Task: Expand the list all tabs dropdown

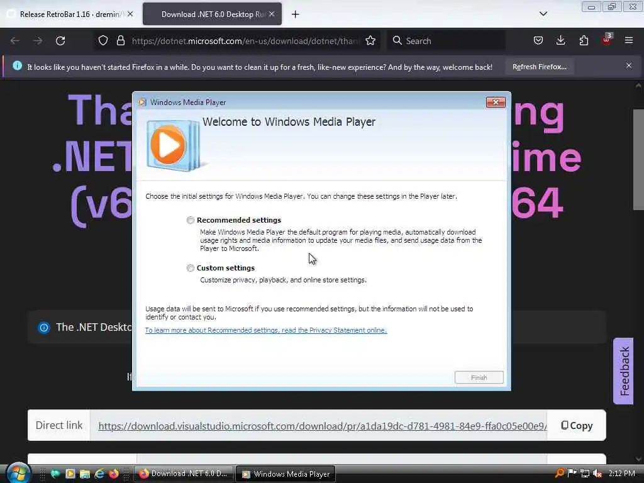Action: click(x=543, y=14)
